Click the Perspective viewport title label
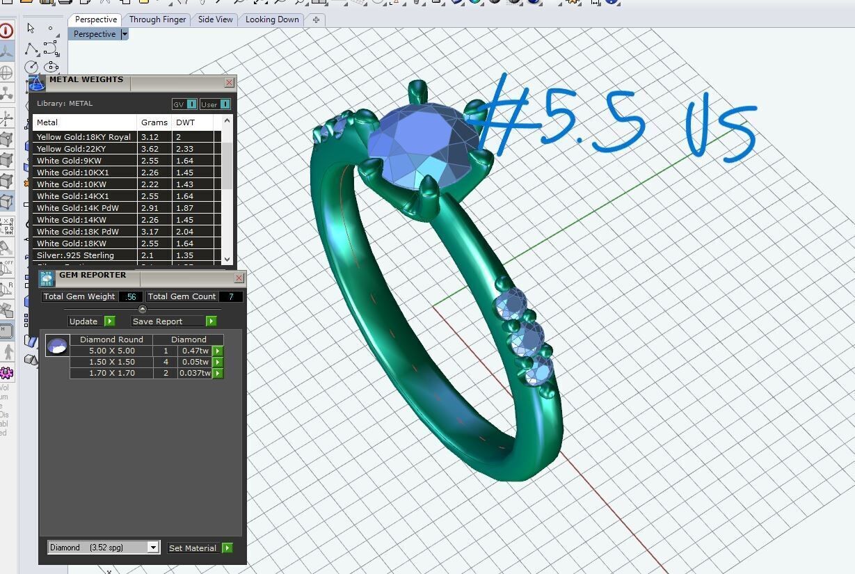The width and height of the screenshot is (855, 574). click(x=95, y=34)
